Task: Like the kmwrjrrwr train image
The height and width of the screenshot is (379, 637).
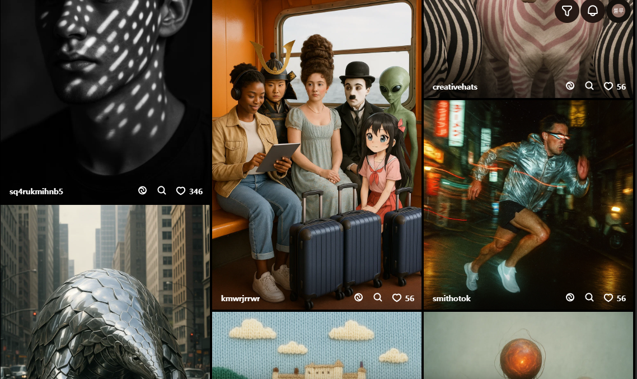Action: coord(397,298)
